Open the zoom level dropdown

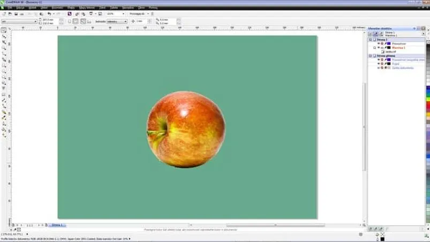pos(123,14)
